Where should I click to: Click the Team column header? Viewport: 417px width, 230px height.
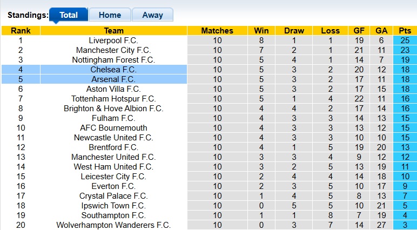pos(113,31)
